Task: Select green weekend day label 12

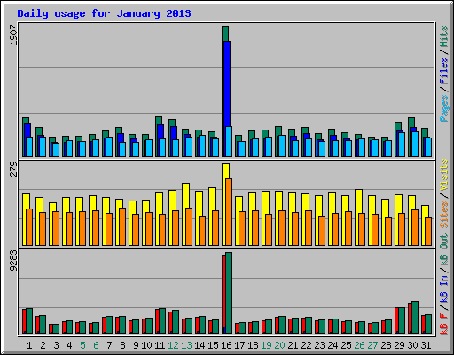Action: pyautogui.click(x=173, y=345)
